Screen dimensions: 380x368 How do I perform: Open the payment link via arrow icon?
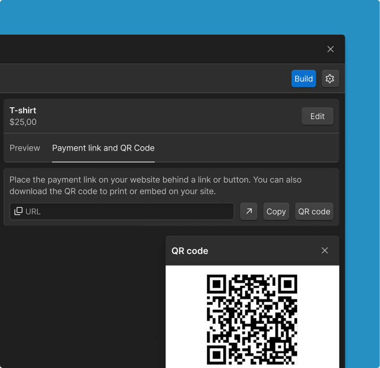click(x=249, y=212)
